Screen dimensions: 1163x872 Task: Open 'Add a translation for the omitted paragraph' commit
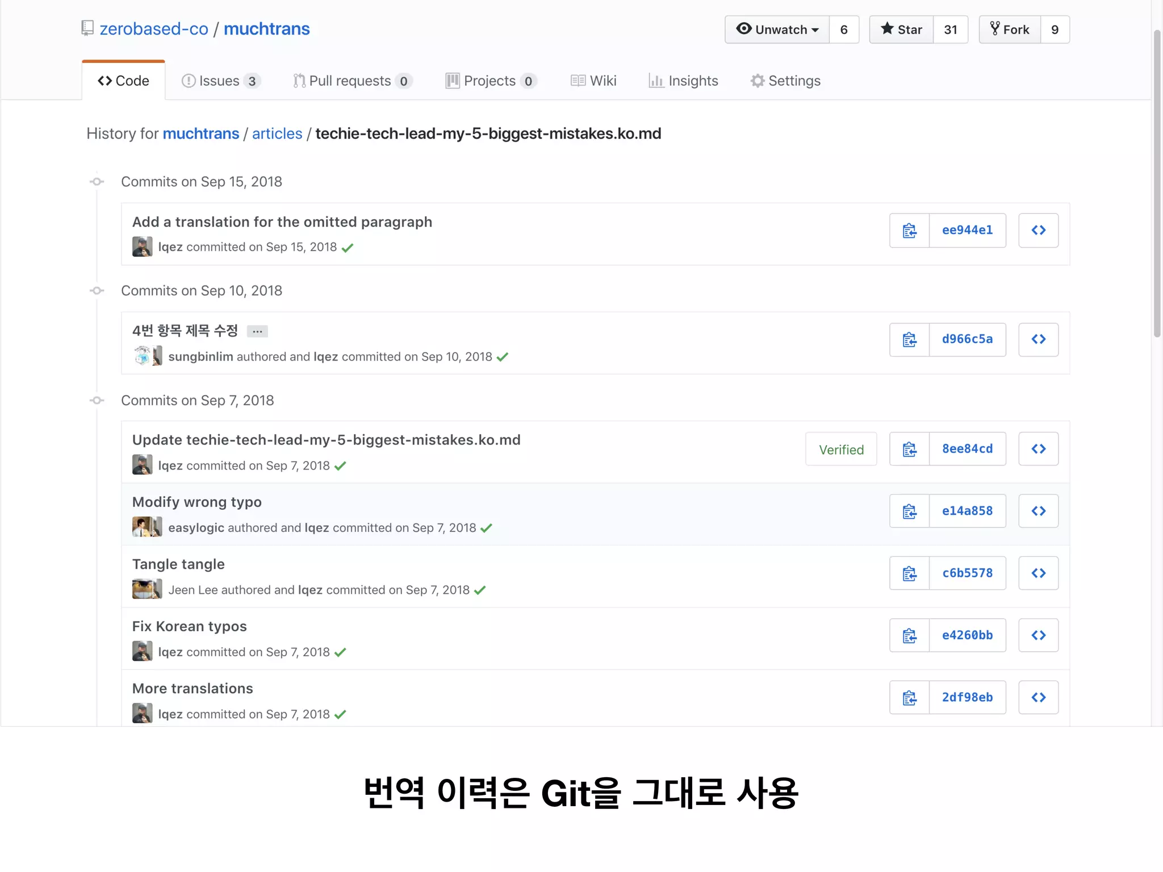pyautogui.click(x=282, y=222)
